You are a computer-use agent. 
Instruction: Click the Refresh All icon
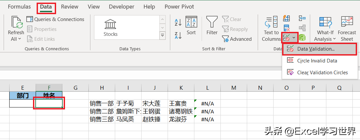click(17, 23)
